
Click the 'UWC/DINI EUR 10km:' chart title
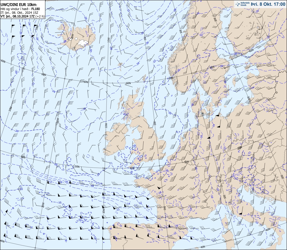(19, 5)
